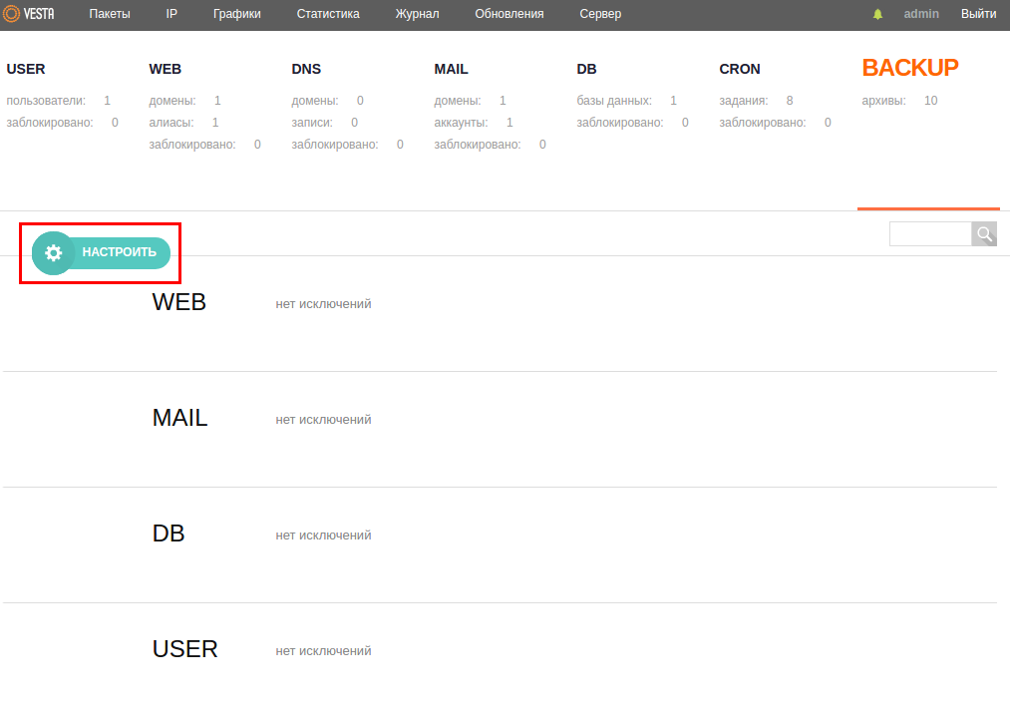Click the search magnifier icon
Image resolution: width=1010 pixels, height=712 pixels.
coord(984,234)
